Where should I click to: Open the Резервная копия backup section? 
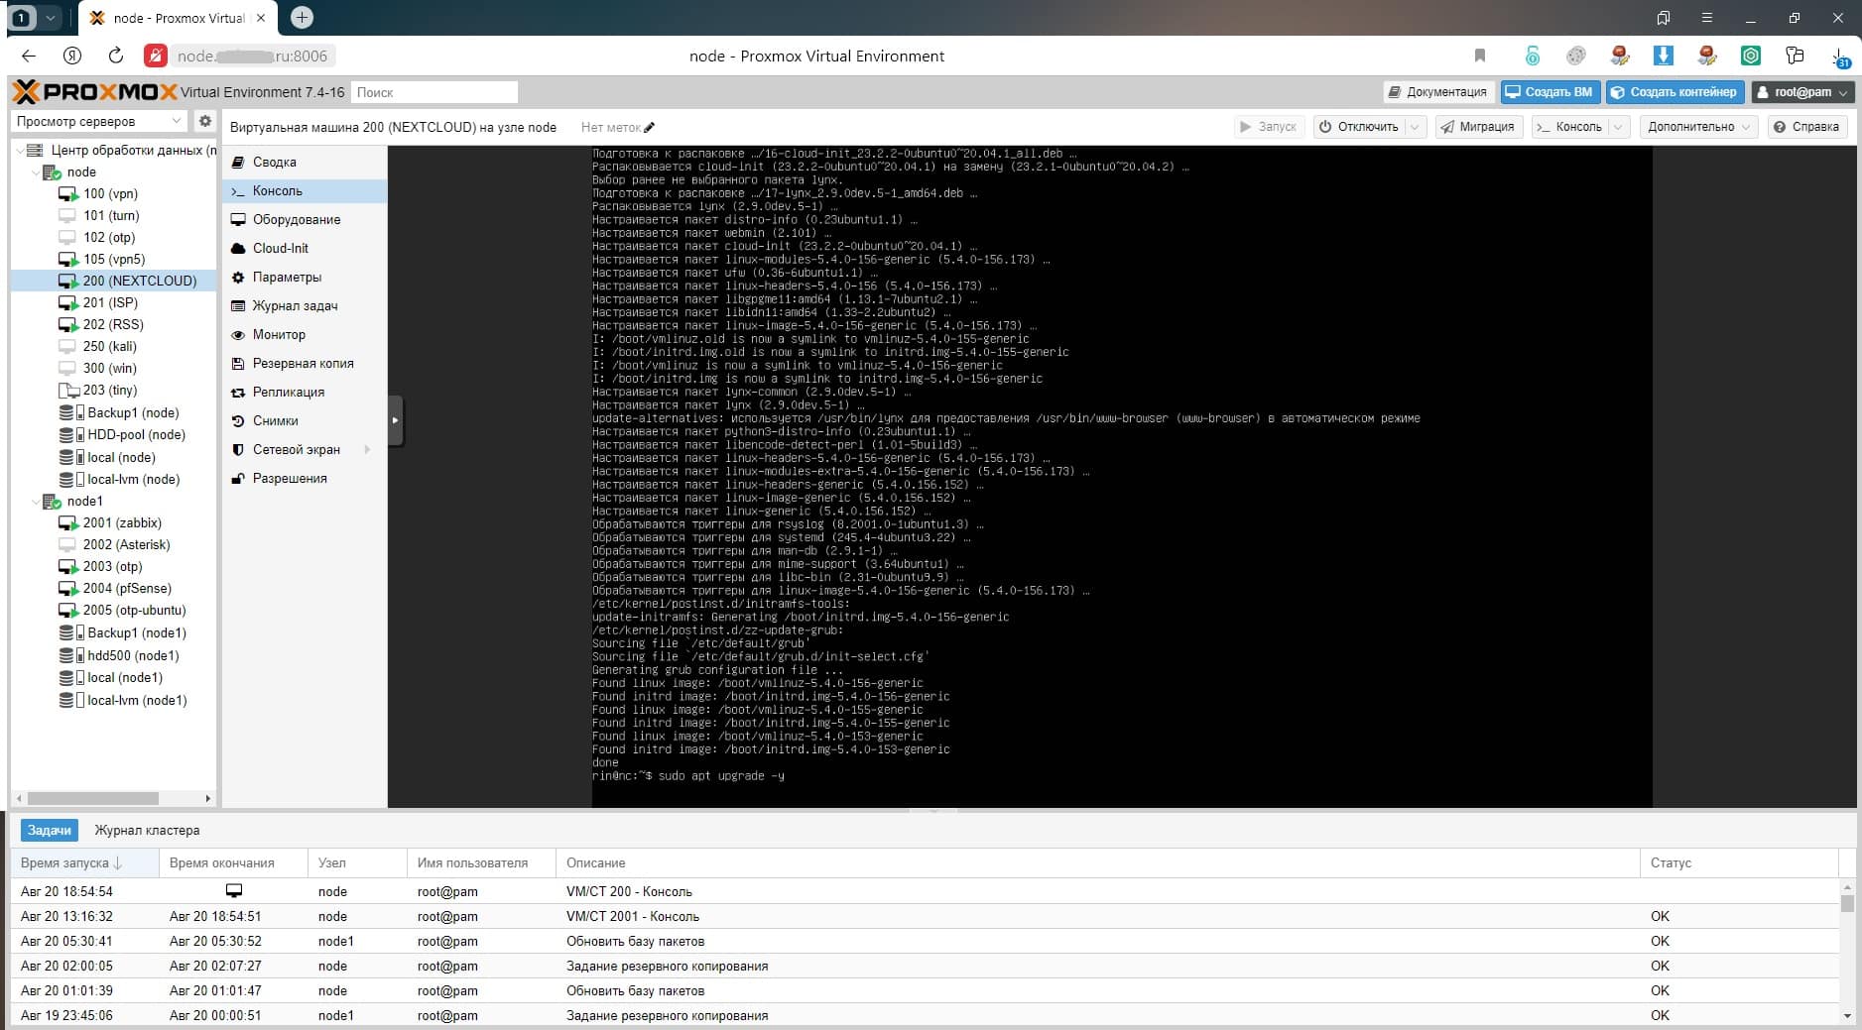305,363
